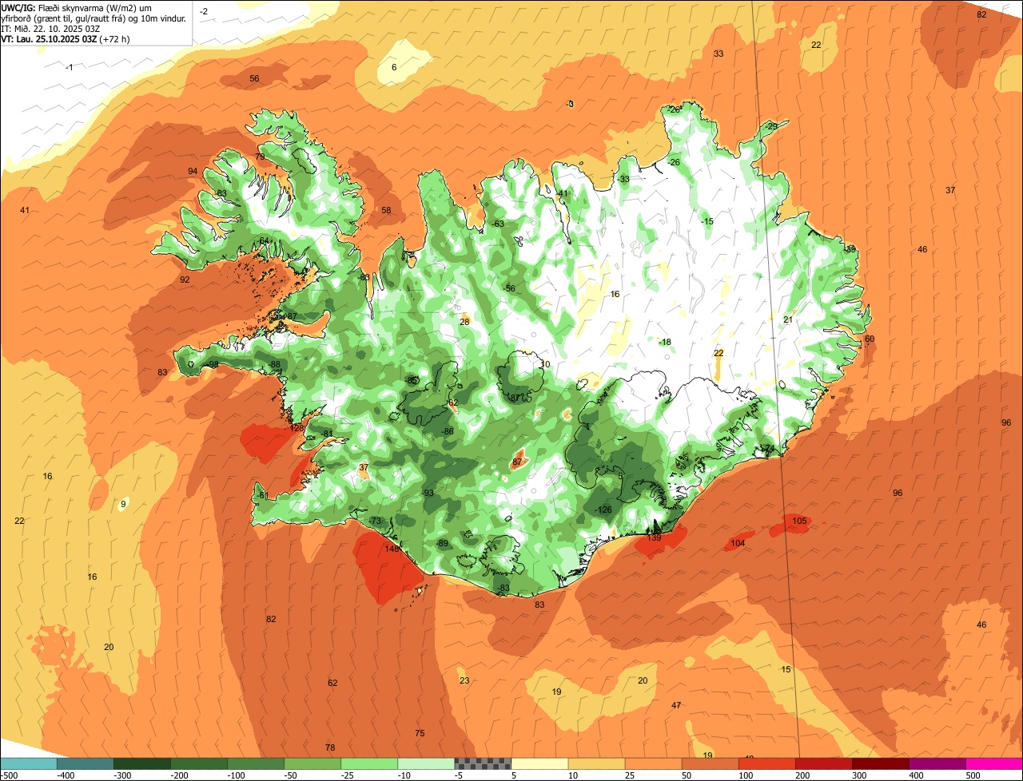1023x781 pixels.
Task: Select the '-500' legend label
Action: 10,775
